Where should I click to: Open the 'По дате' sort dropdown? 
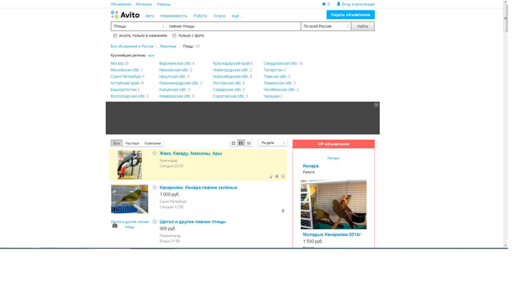pyautogui.click(x=272, y=143)
